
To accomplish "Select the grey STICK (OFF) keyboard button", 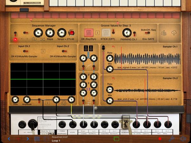I will click(106, 33).
